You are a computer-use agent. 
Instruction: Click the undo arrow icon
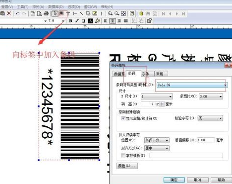(x=17, y=13)
